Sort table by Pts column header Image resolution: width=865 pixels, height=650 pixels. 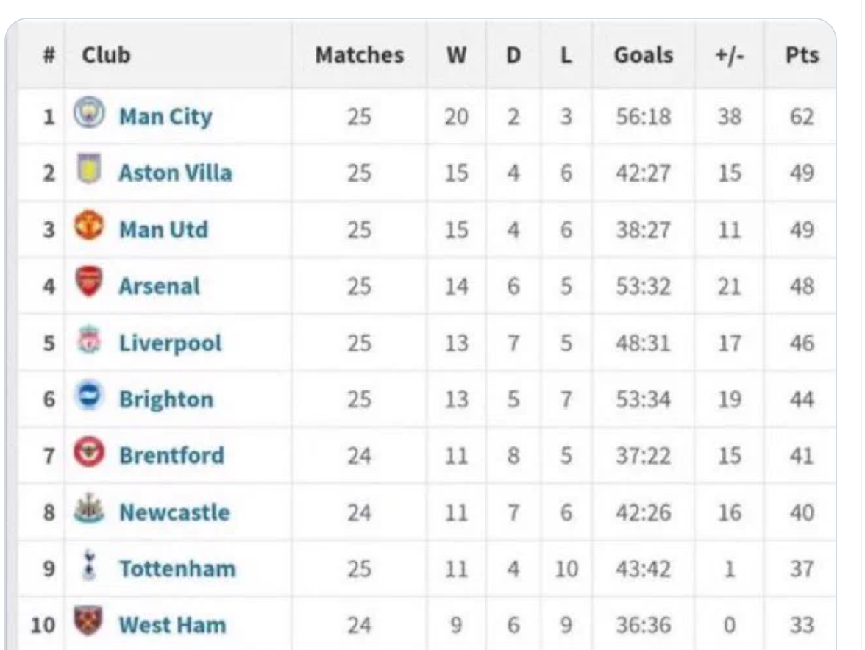[801, 55]
